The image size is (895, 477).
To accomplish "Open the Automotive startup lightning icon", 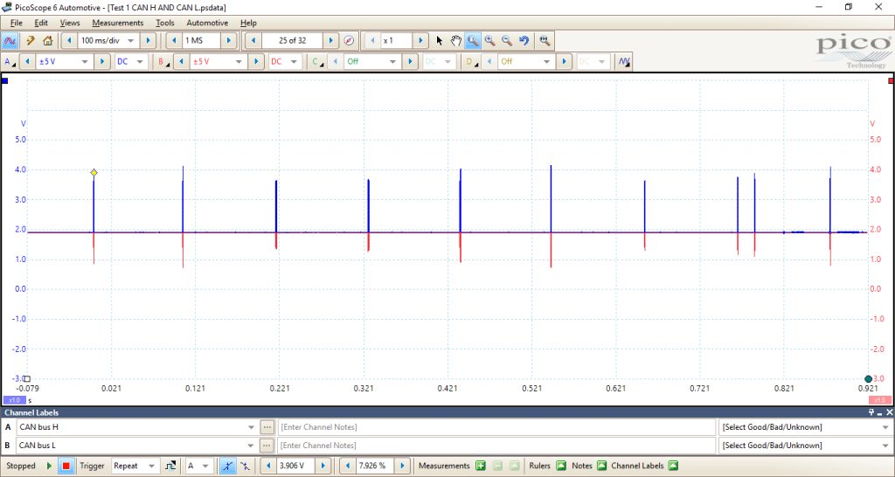I will 31,41.
